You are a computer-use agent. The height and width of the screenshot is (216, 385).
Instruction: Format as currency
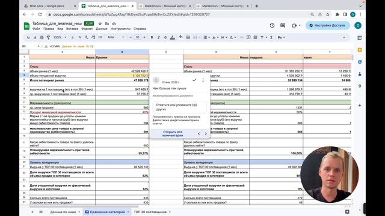click(x=73, y=37)
